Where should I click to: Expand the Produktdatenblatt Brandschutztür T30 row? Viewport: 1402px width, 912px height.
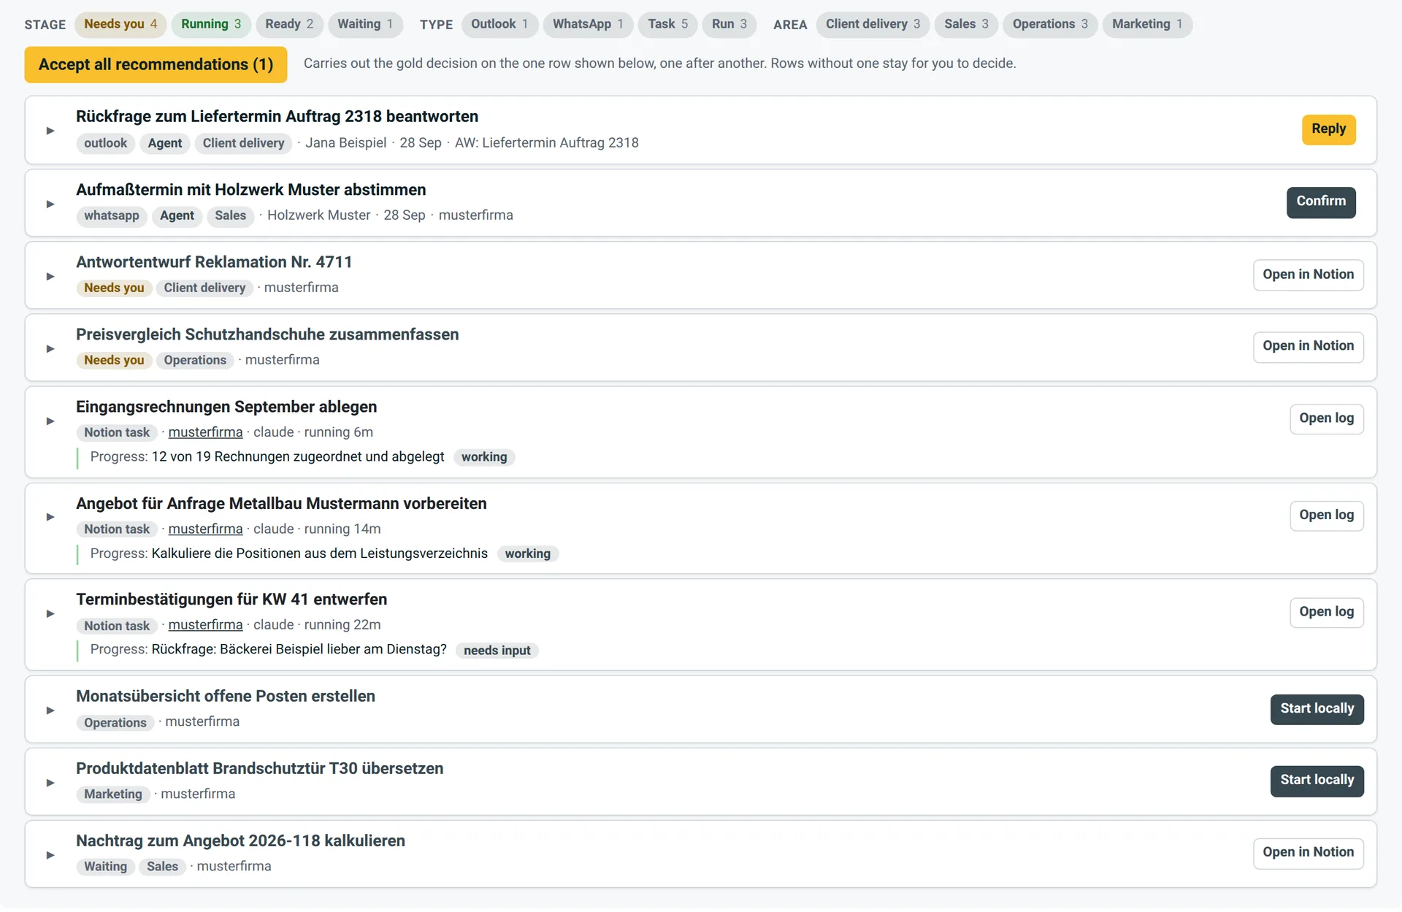50,782
